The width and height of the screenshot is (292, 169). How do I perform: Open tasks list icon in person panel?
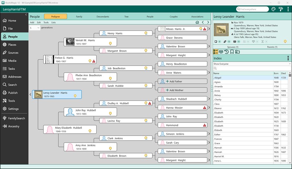coord(244,41)
